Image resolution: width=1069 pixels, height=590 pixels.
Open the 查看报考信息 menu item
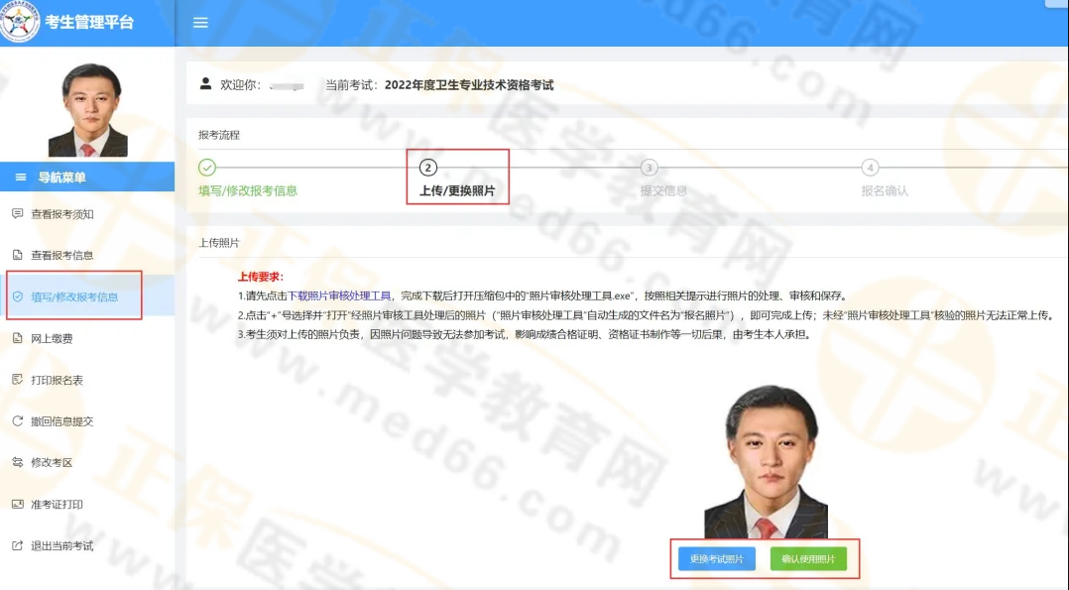point(64,254)
